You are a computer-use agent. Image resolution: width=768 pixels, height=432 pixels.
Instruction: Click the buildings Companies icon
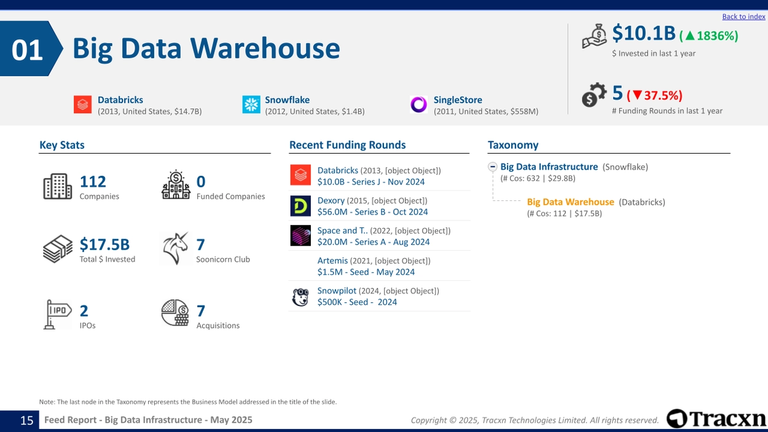58,186
